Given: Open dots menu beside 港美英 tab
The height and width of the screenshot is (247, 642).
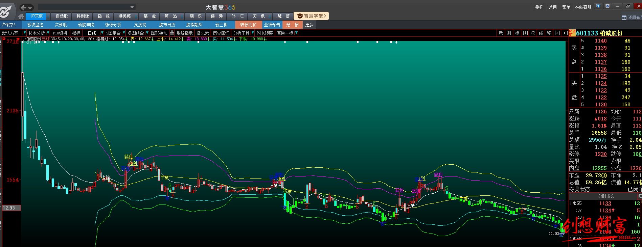Looking at the screenshot, I should 136,16.
